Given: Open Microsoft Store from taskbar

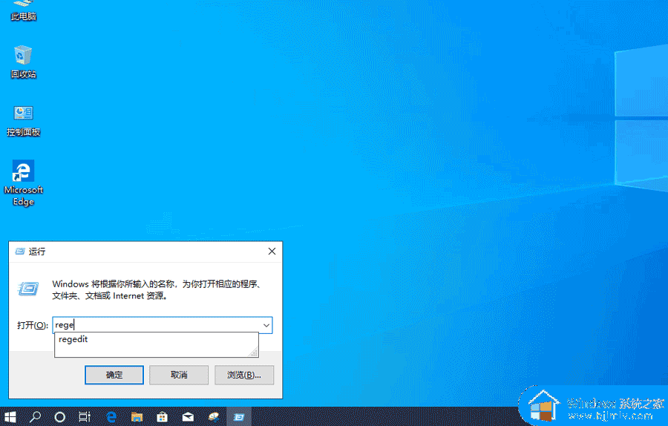Looking at the screenshot, I should (x=163, y=416).
